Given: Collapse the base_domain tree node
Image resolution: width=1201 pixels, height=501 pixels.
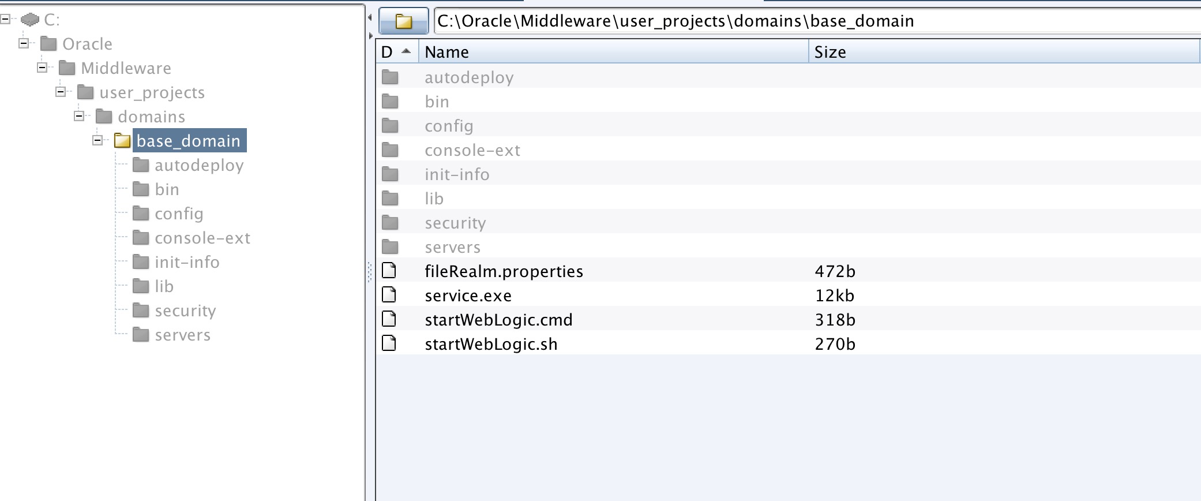Looking at the screenshot, I should [97, 140].
